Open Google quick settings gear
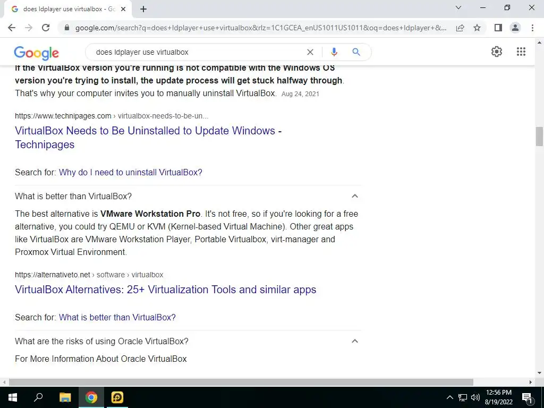This screenshot has width=544, height=408. (x=497, y=52)
